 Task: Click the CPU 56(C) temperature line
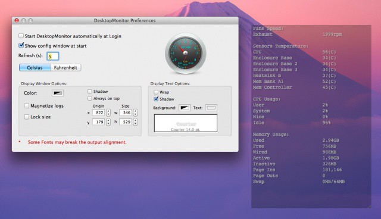[x=295, y=52]
